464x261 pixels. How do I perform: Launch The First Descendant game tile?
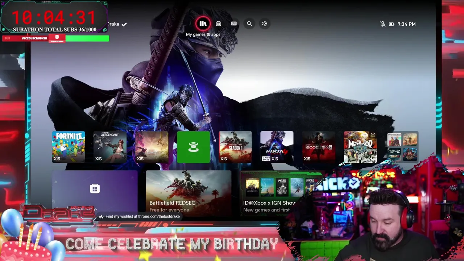[110, 147]
